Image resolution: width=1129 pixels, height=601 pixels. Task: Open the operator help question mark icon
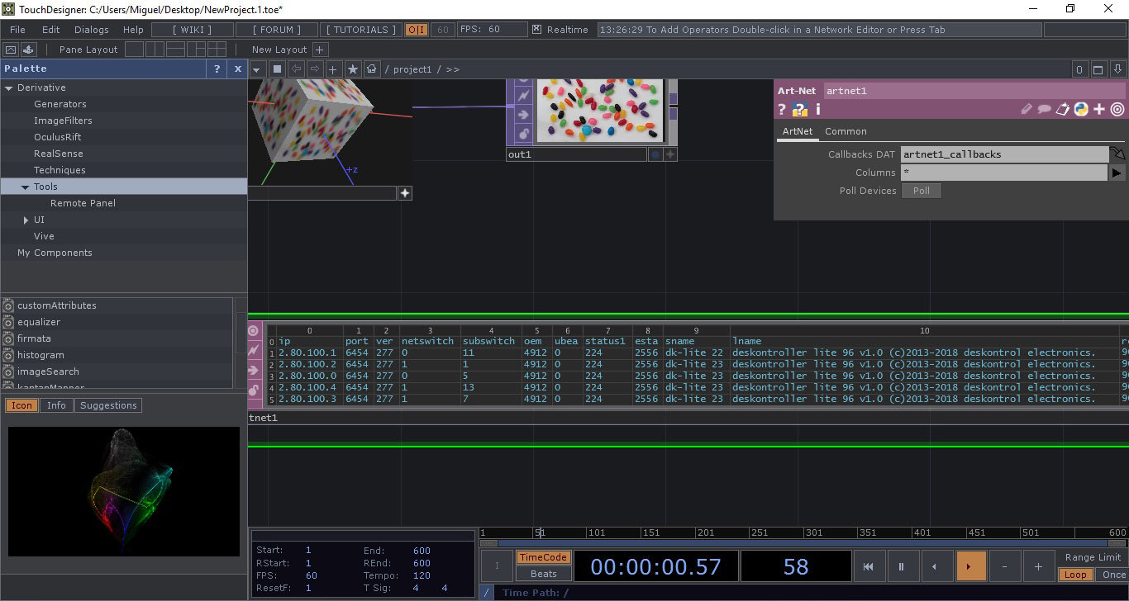click(x=782, y=109)
